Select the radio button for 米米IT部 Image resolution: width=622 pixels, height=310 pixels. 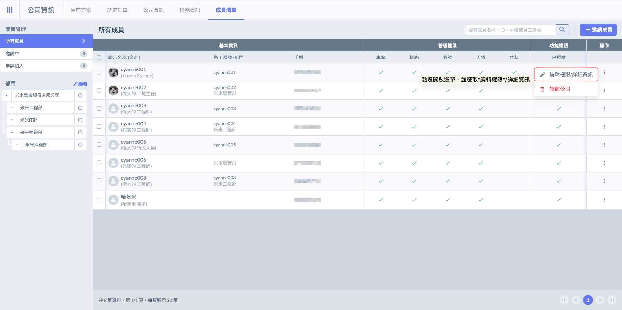[80, 120]
